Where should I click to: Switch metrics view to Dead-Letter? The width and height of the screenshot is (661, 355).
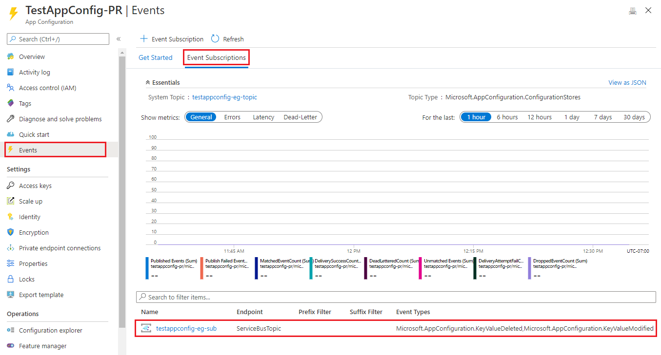click(x=300, y=117)
